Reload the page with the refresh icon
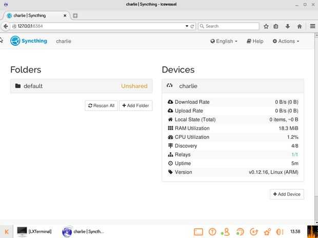The width and height of the screenshot is (318, 238). tap(192, 26)
